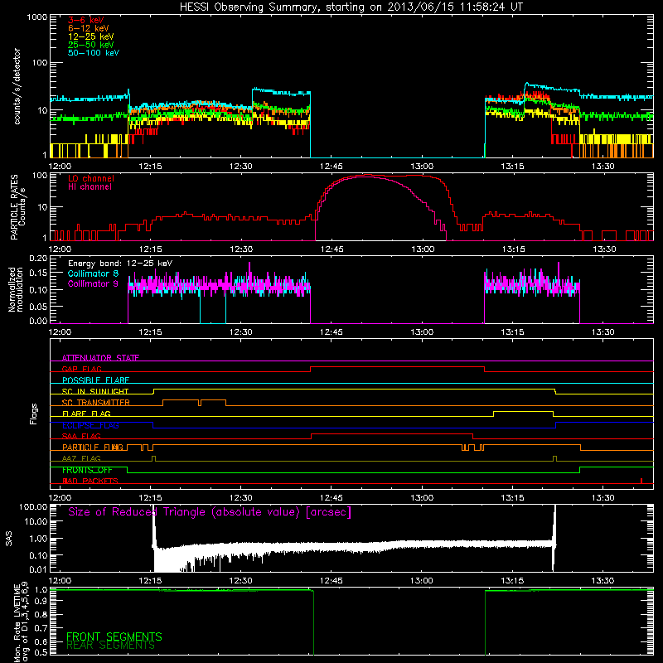Click the Mon. Rate LIVETIME axis label
Screen dimensions: 663x663
[22, 623]
